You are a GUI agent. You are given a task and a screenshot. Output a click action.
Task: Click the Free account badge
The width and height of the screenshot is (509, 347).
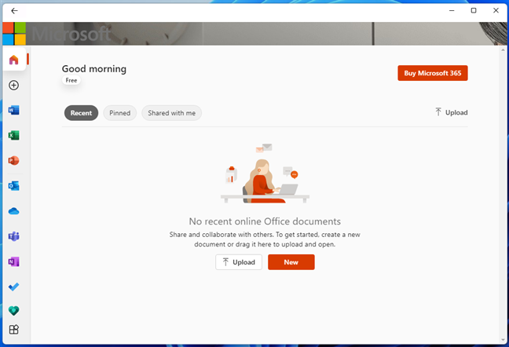click(x=71, y=80)
